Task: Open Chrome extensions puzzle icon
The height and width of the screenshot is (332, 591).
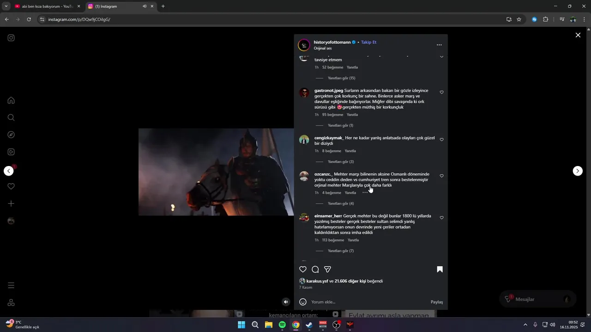Action: [546, 19]
